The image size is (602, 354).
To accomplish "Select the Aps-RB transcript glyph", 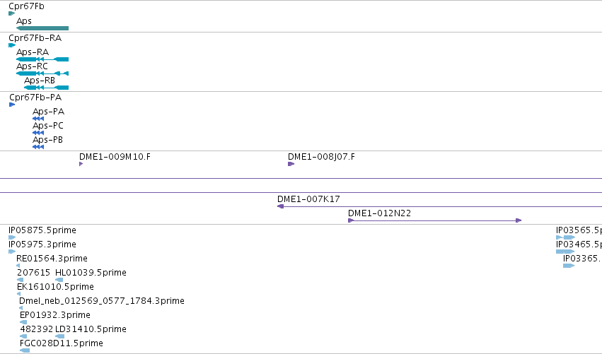I will [x=46, y=88].
